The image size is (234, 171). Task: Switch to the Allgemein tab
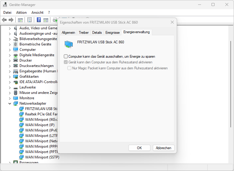68,33
